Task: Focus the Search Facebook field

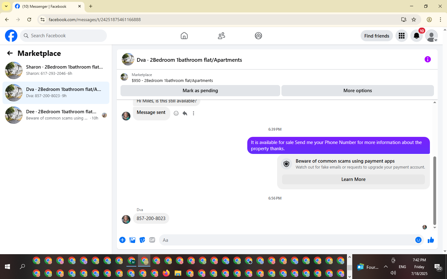Action: pyautogui.click(x=63, y=36)
